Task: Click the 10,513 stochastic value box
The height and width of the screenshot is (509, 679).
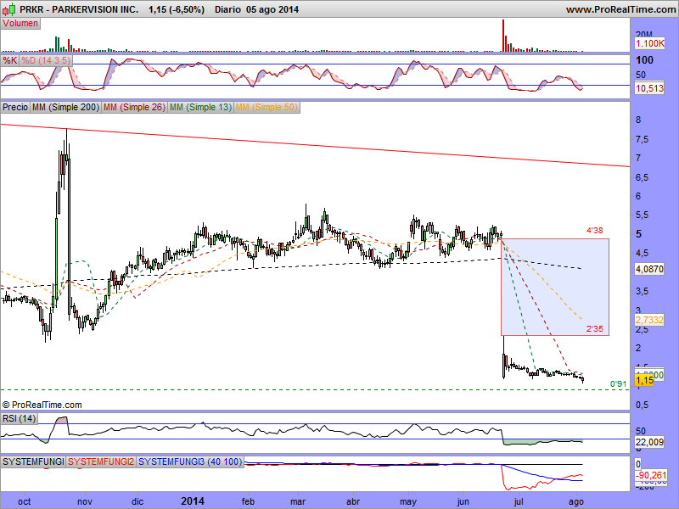Action: tap(649, 88)
